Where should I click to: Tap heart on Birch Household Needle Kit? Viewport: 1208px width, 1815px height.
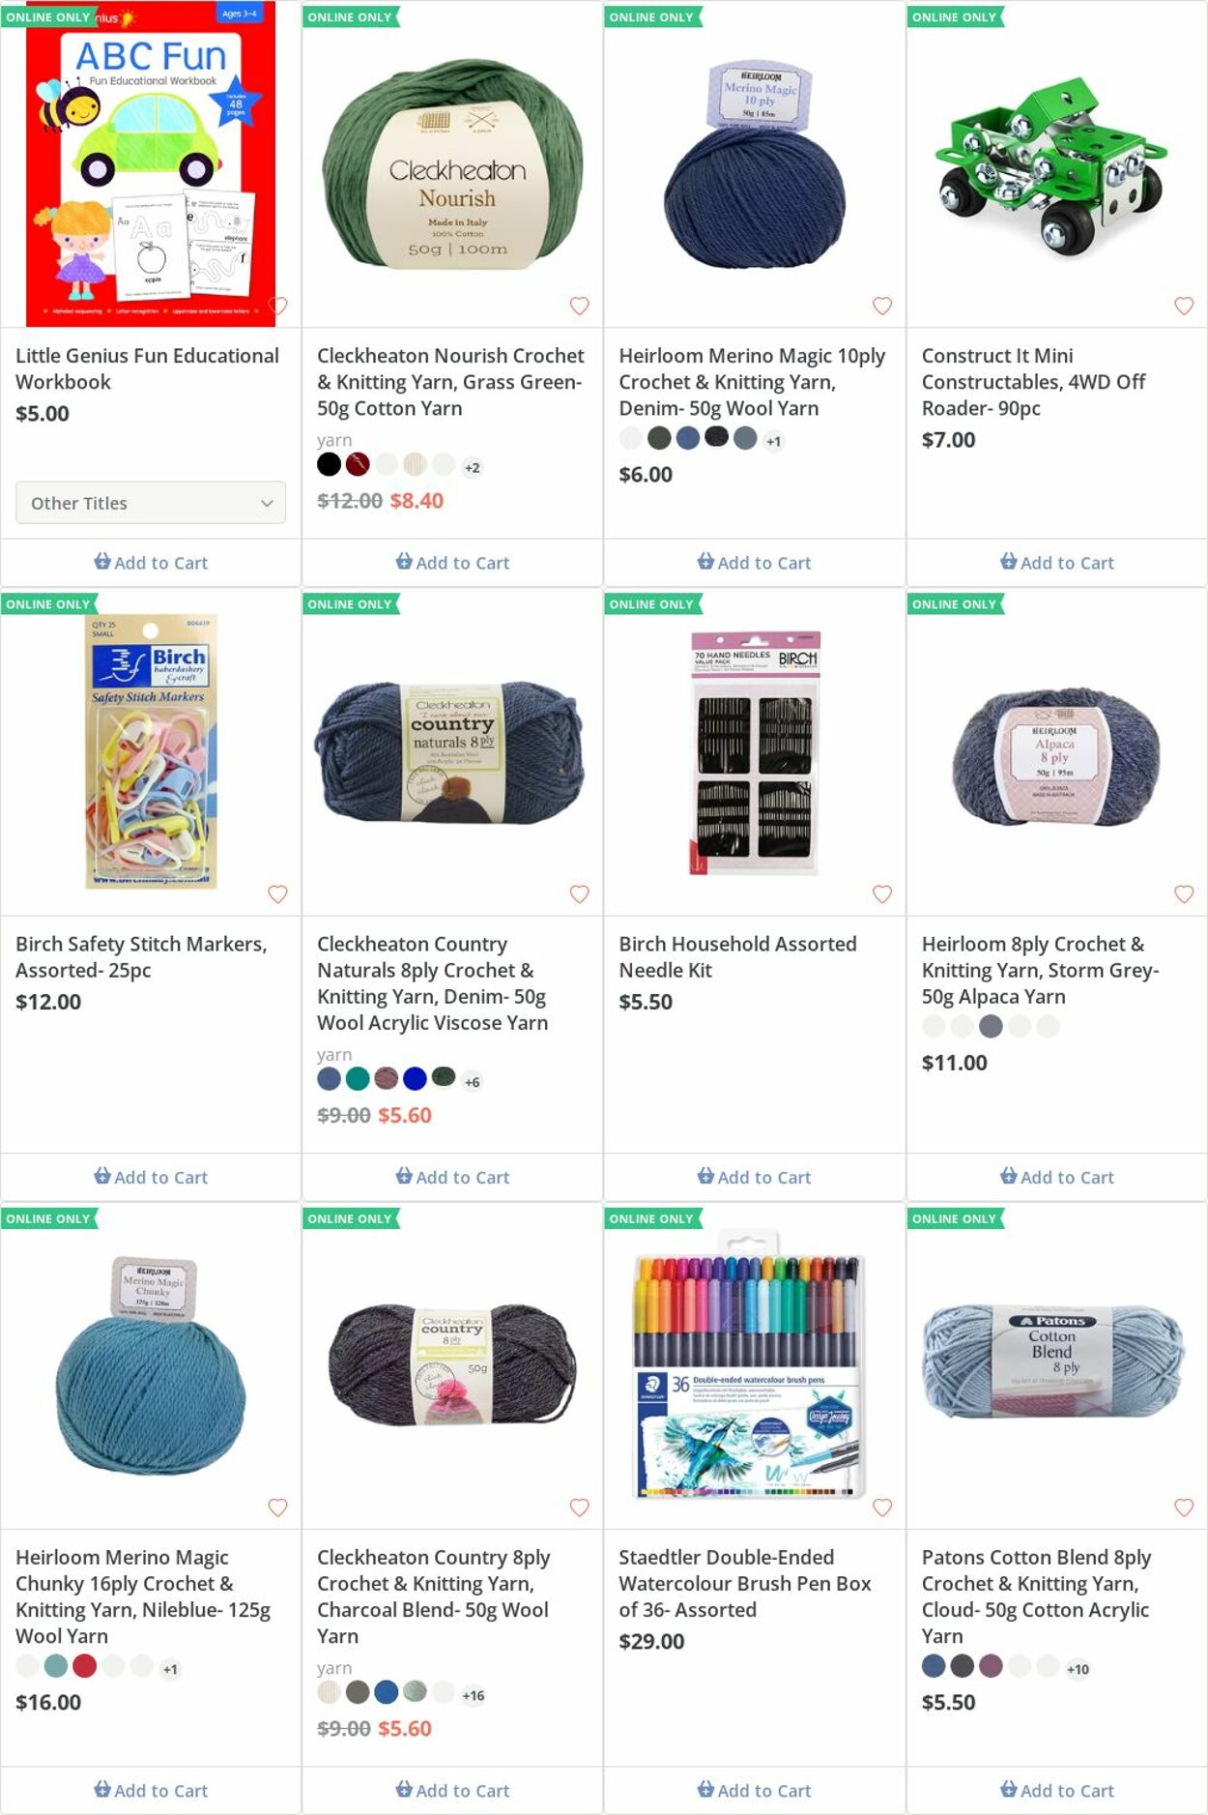(882, 893)
